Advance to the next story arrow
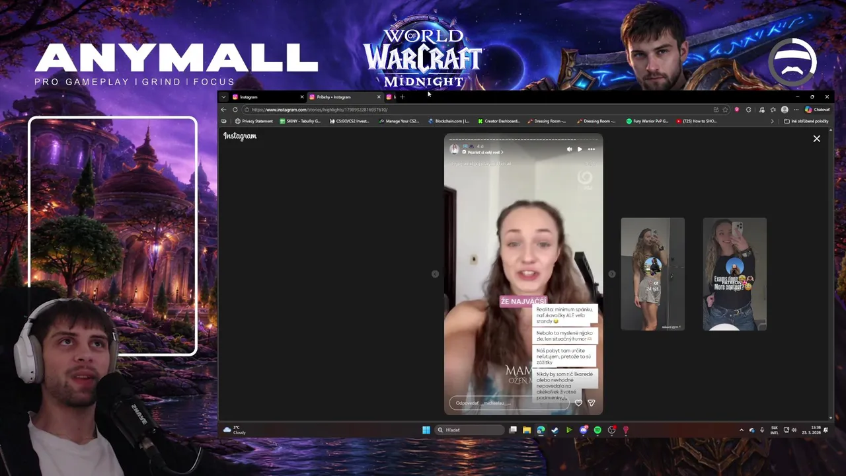Viewport: 846px width, 476px height. point(612,274)
